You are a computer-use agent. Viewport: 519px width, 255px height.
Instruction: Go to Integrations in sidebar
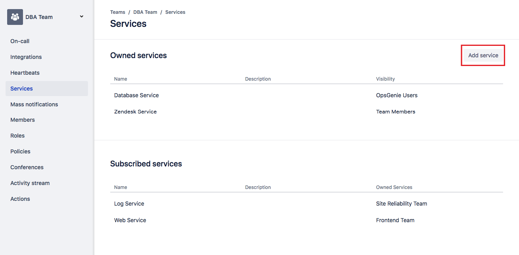26,57
